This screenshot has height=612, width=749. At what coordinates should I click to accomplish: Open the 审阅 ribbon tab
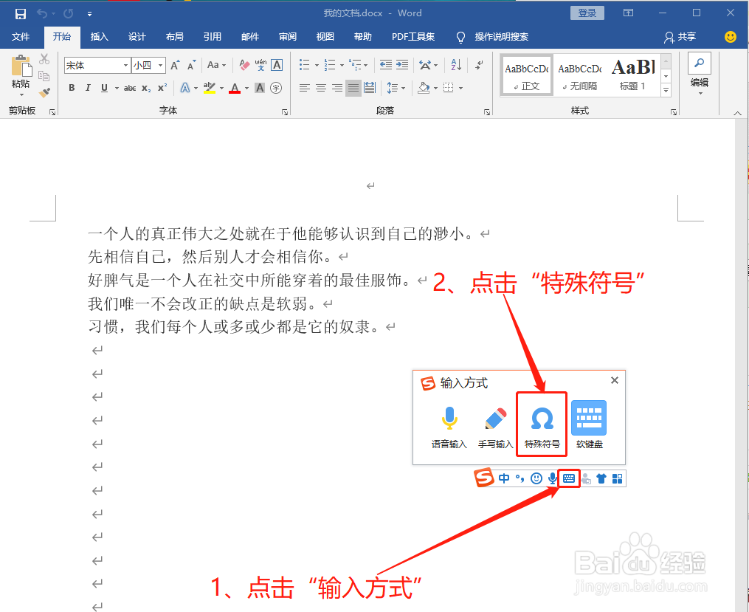tap(287, 37)
